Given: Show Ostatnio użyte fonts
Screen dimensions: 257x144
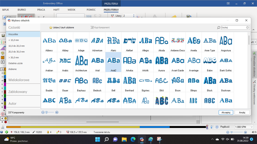Looking at the screenshot, I should [16, 63].
